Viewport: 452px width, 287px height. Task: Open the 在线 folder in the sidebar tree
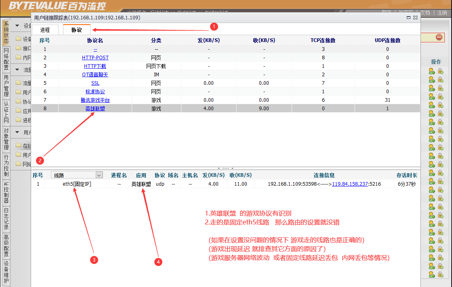[x=23, y=145]
